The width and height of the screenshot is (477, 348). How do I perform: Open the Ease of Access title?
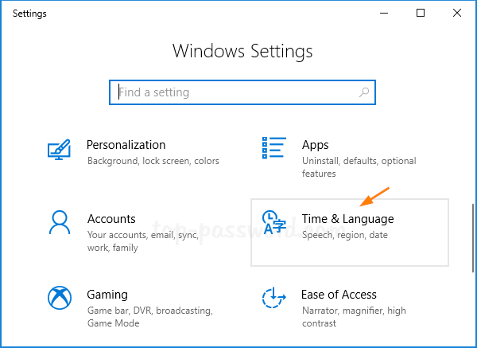pos(339,295)
